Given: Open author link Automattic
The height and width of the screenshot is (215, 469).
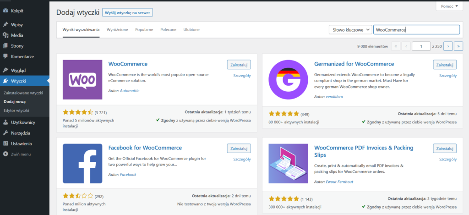Looking at the screenshot, I should [x=130, y=90].
